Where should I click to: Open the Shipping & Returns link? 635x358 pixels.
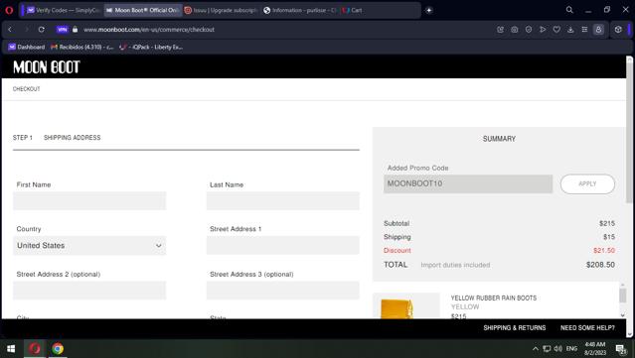click(x=515, y=327)
